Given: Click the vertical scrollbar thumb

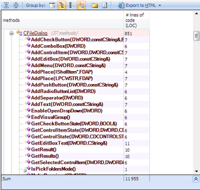Looking at the screenshot, I should point(196,35).
